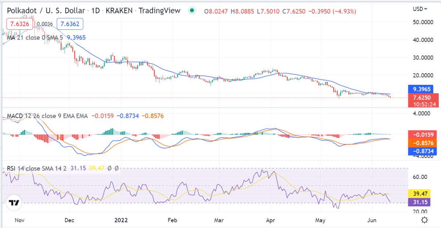Click the MACD legend value -0.8734
Screen dimensions: 441x228
point(128,116)
